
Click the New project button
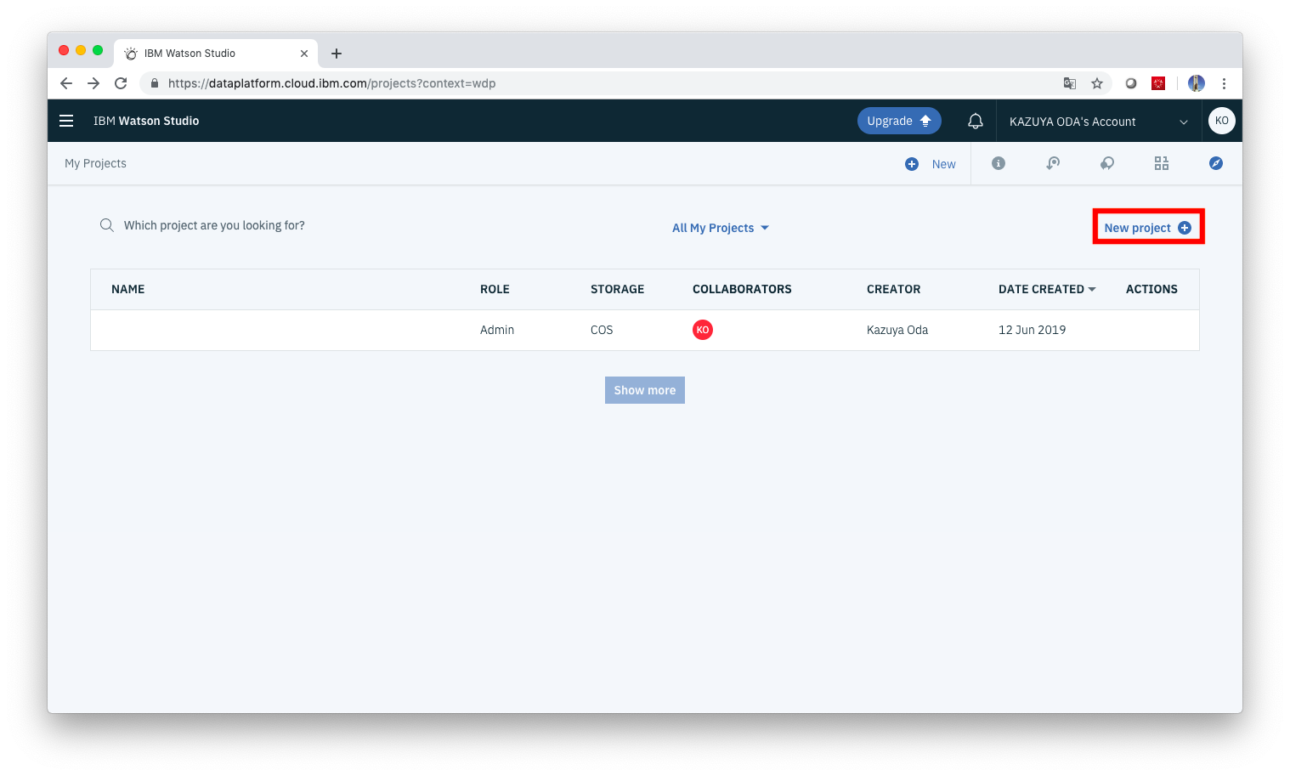point(1147,227)
